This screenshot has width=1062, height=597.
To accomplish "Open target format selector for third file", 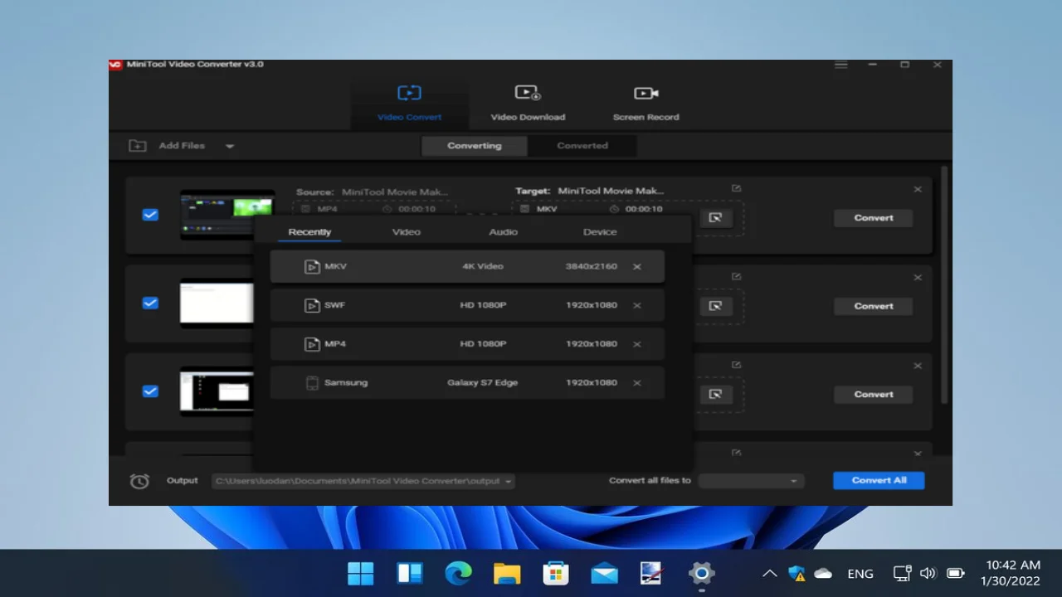I will tap(715, 395).
